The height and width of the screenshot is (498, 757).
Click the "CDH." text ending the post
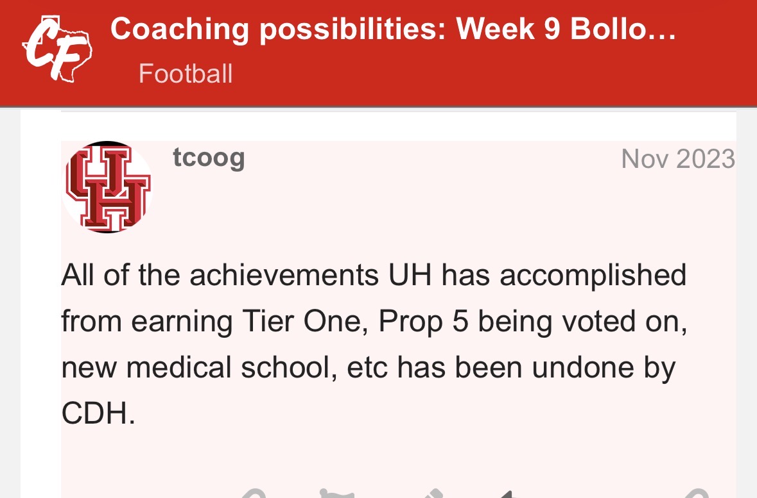click(x=99, y=413)
